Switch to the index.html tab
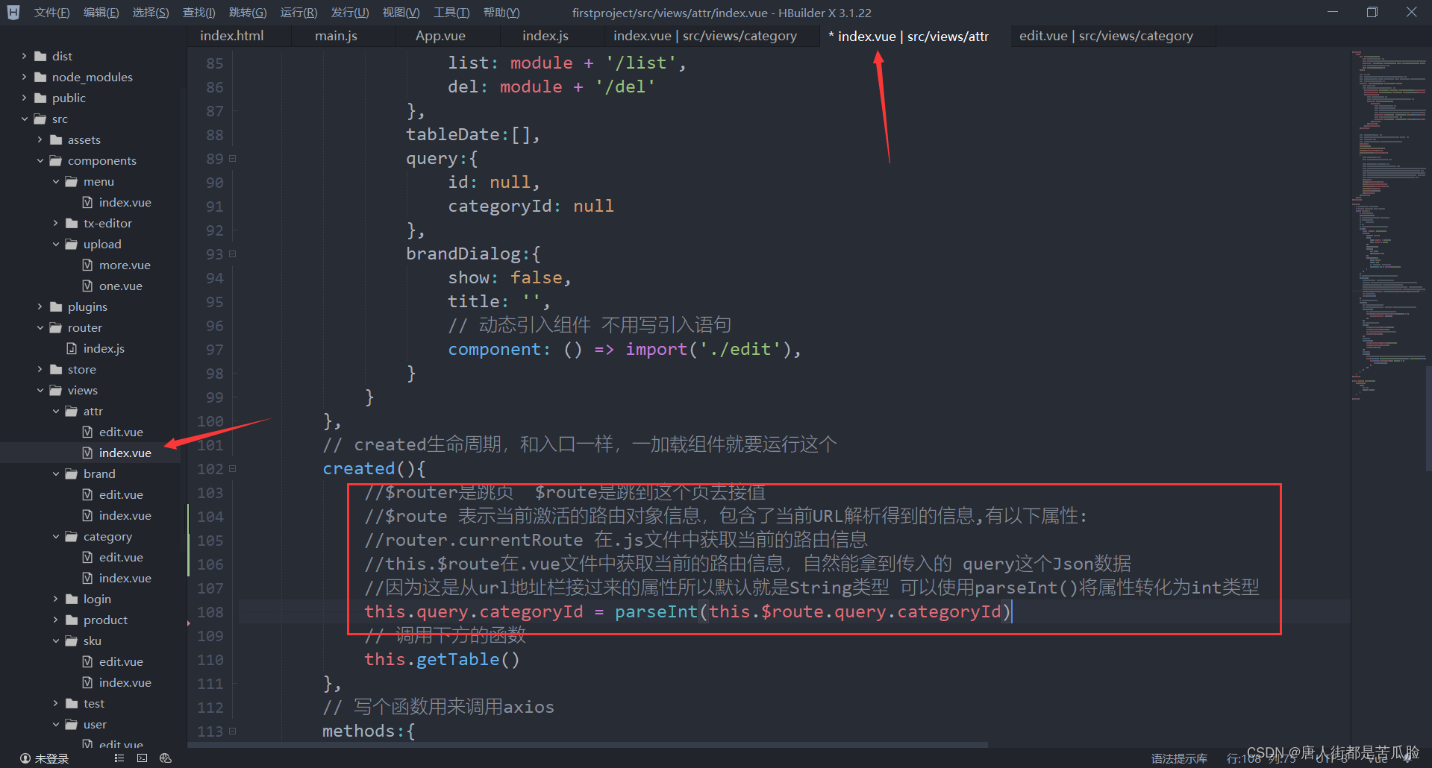This screenshot has height=768, width=1432. [232, 36]
